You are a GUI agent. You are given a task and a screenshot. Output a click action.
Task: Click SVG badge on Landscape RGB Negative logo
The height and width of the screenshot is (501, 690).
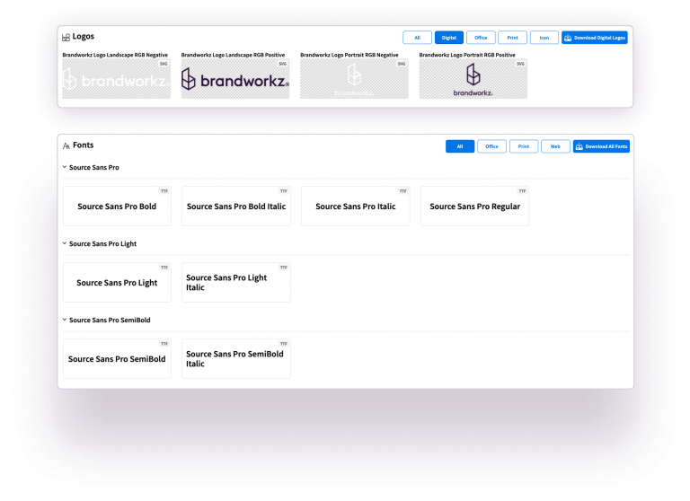[164, 64]
